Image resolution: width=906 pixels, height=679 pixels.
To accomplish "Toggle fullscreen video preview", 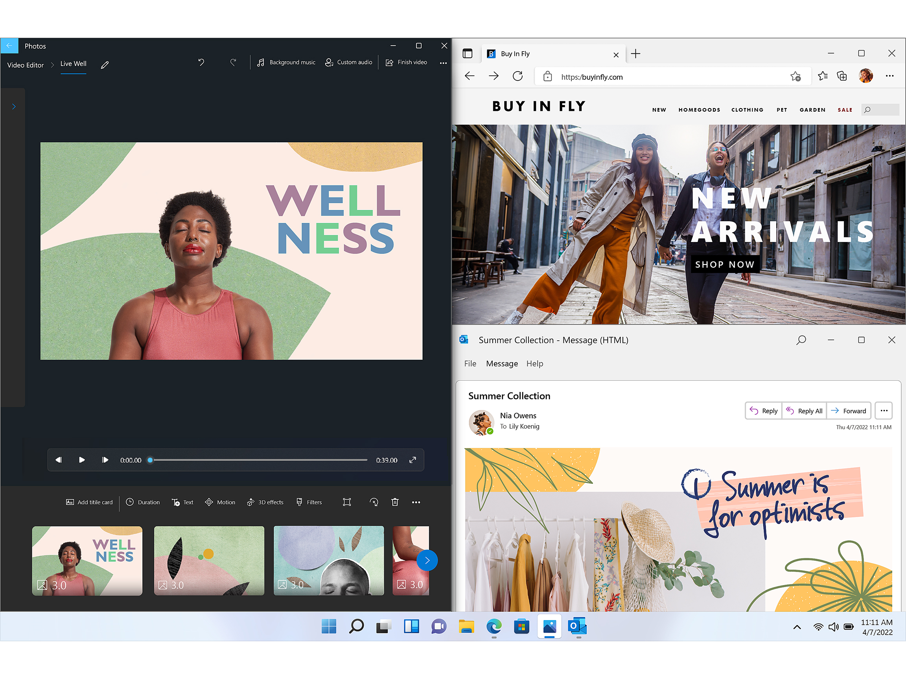I will tap(412, 460).
